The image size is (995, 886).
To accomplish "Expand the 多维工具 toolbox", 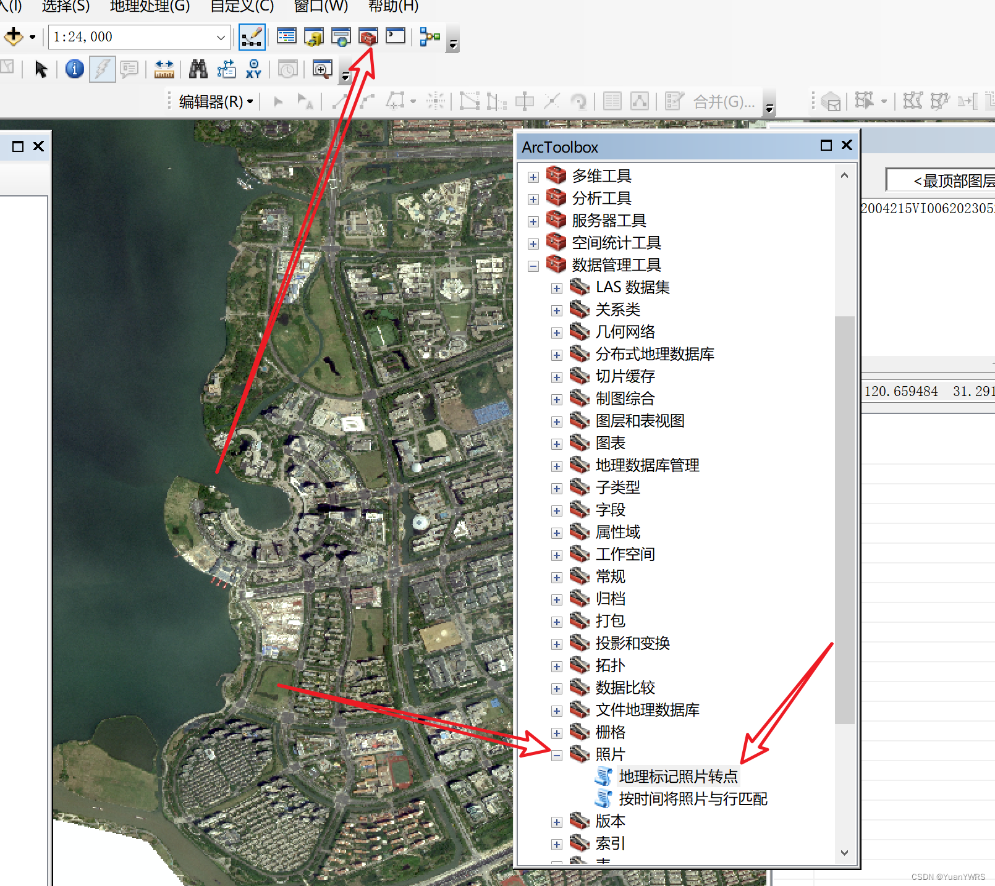I will (533, 177).
